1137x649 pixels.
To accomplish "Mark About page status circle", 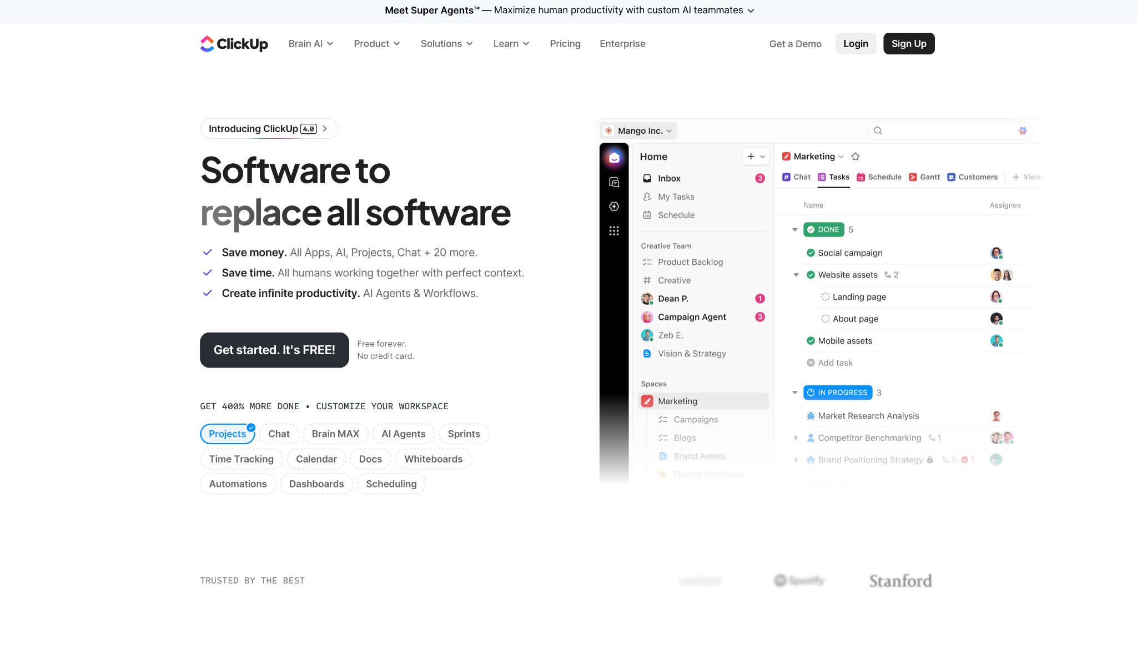I will [x=825, y=319].
